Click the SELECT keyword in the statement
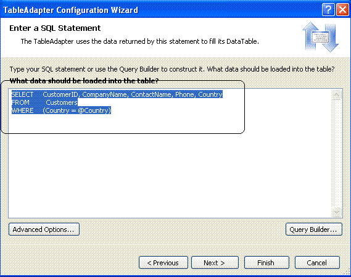The height and width of the screenshot is (277, 351). (22, 94)
